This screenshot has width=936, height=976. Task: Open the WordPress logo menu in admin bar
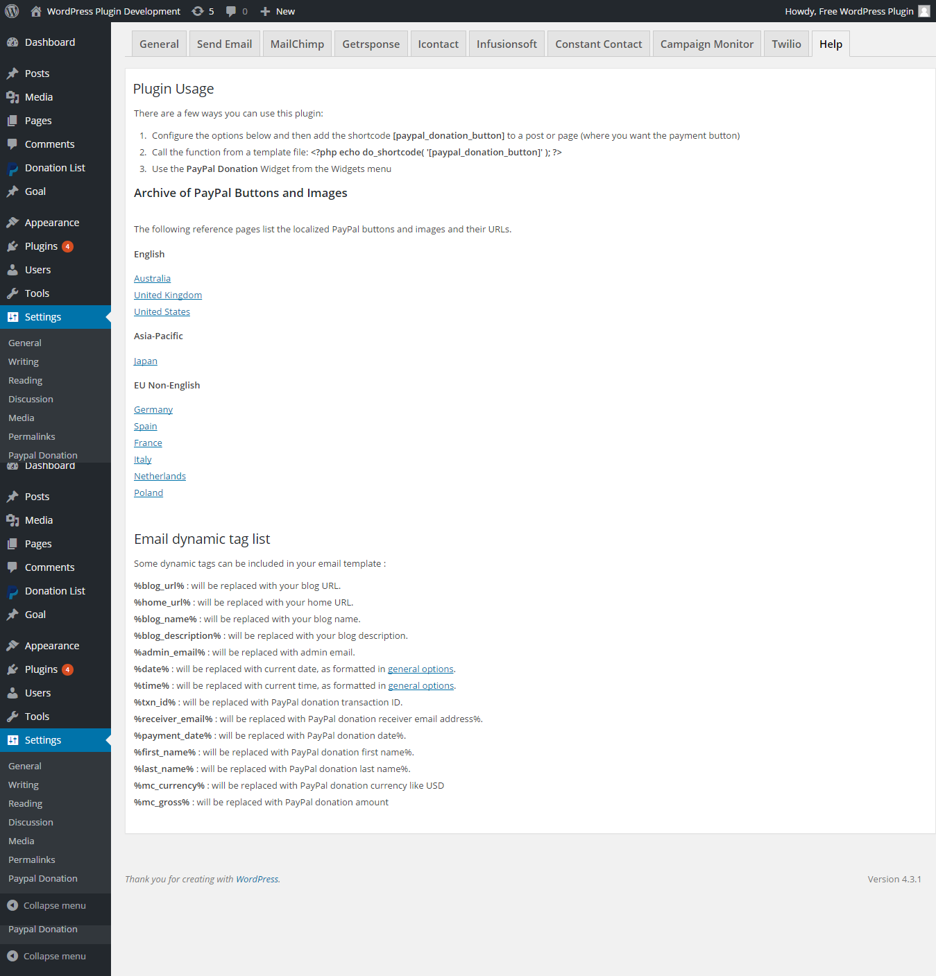point(12,11)
